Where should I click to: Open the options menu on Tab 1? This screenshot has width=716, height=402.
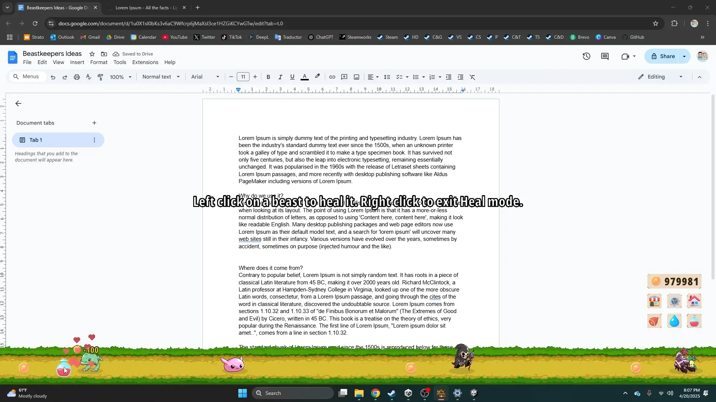94,140
